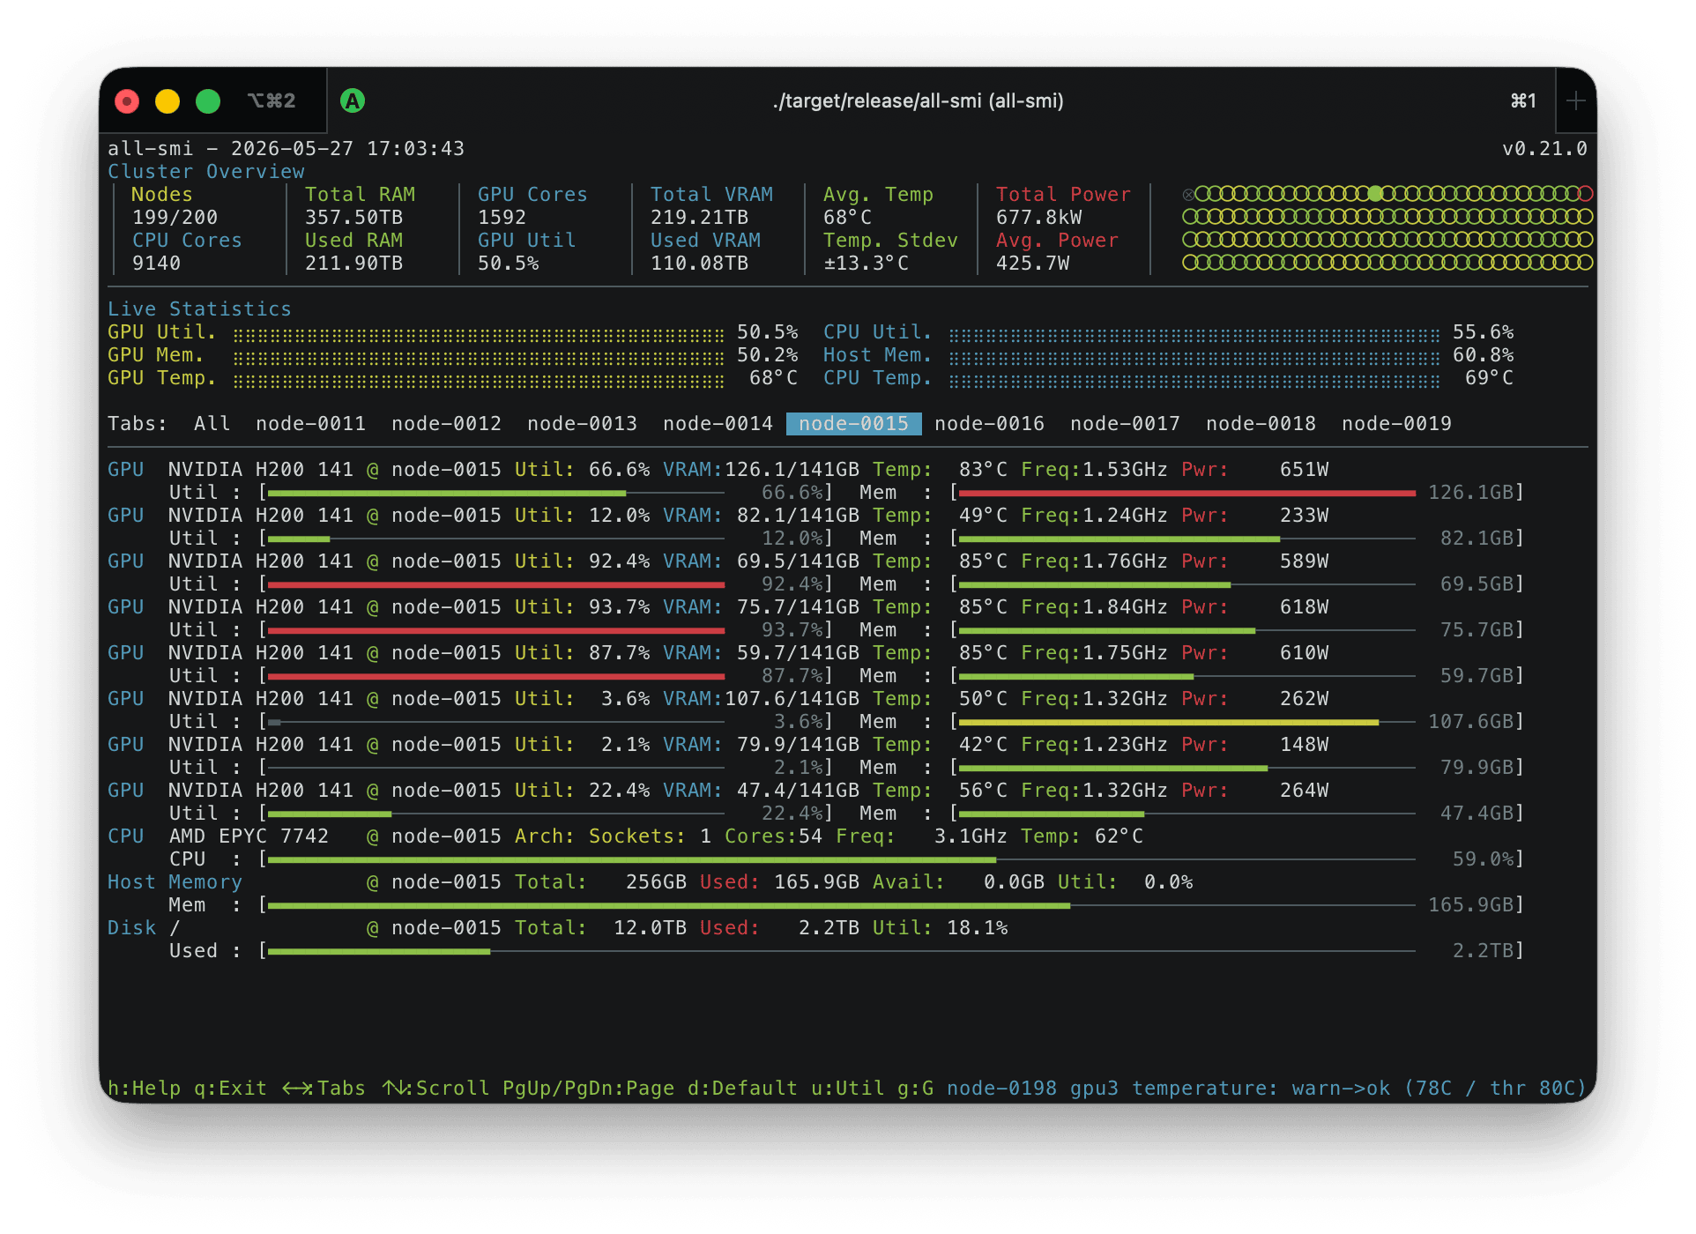The width and height of the screenshot is (1696, 1234).
Task: Click the red 126.1GB memory bar
Action: (1187, 493)
